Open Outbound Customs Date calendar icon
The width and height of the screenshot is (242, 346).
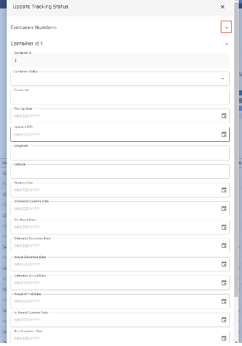point(224,208)
